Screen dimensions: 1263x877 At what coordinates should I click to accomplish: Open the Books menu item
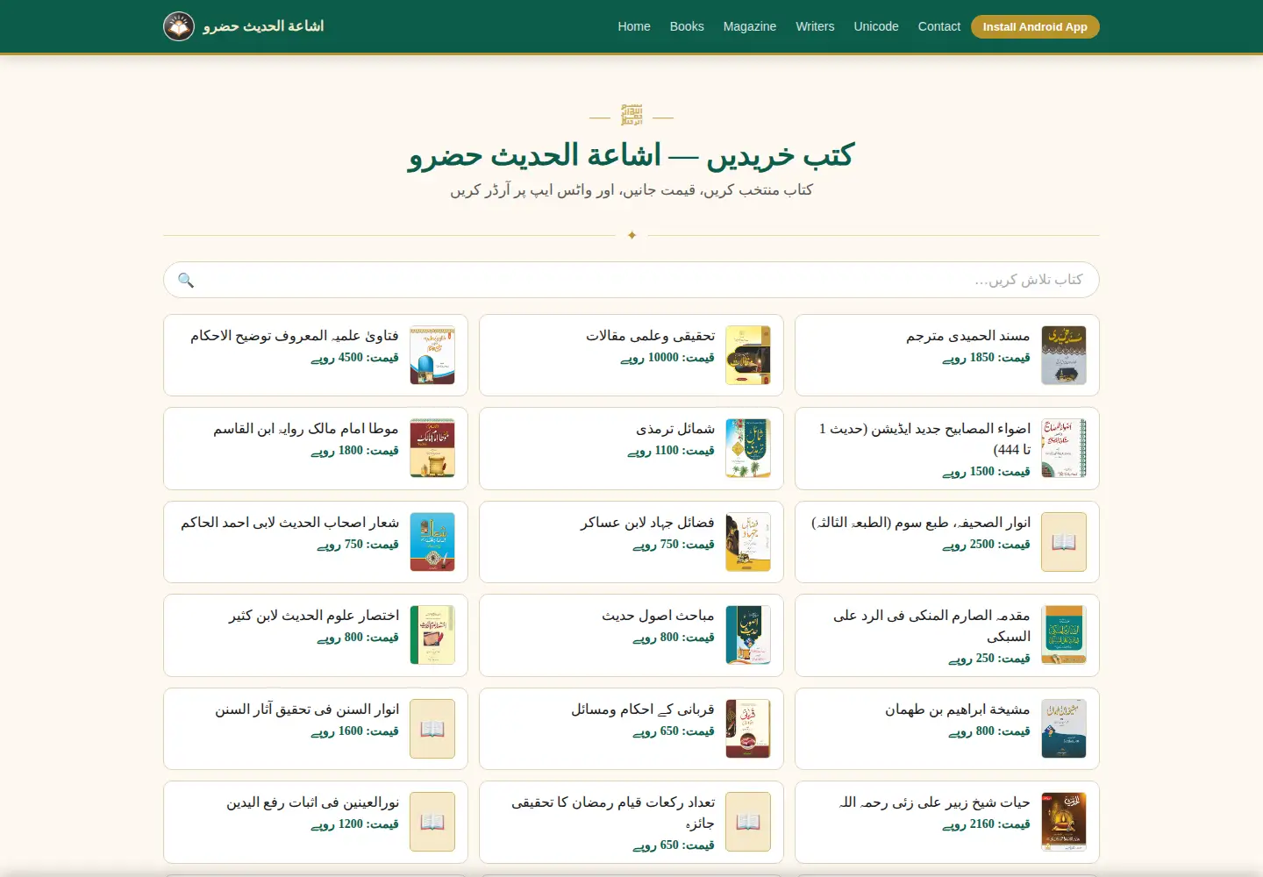click(687, 26)
